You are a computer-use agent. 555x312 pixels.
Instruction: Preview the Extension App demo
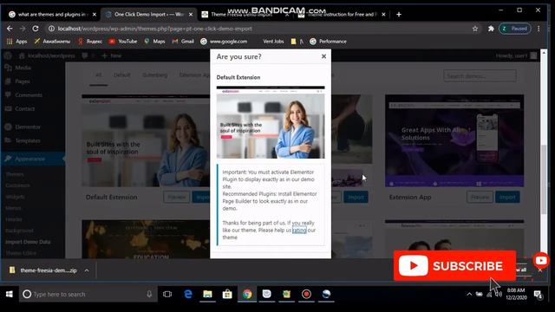480,197
